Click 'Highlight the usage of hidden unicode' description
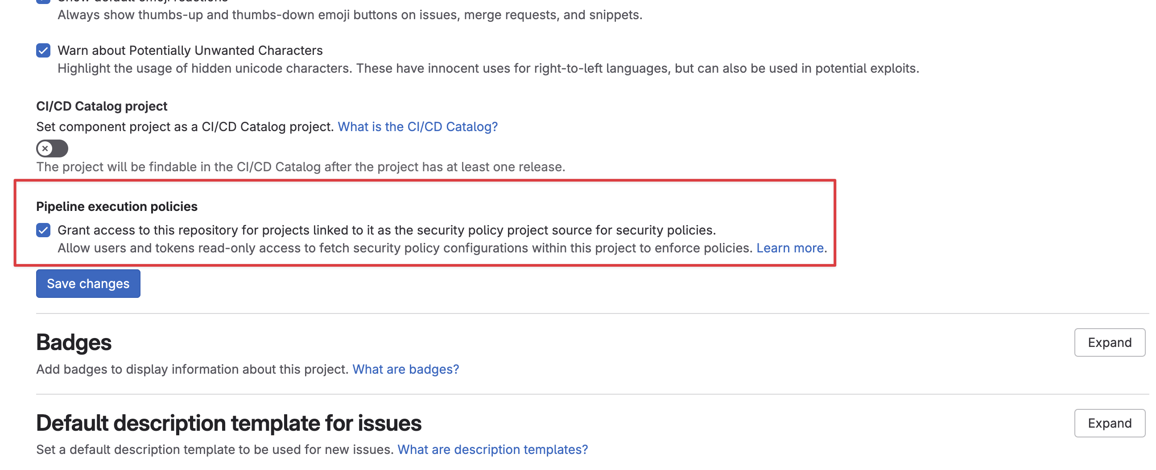The height and width of the screenshot is (470, 1156). 488,69
